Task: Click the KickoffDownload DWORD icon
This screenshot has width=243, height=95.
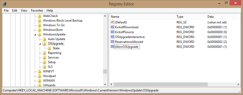Action: (x=112, y=27)
